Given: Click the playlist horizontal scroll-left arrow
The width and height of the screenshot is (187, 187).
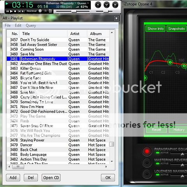Looking at the screenshot, I should 9,167.
